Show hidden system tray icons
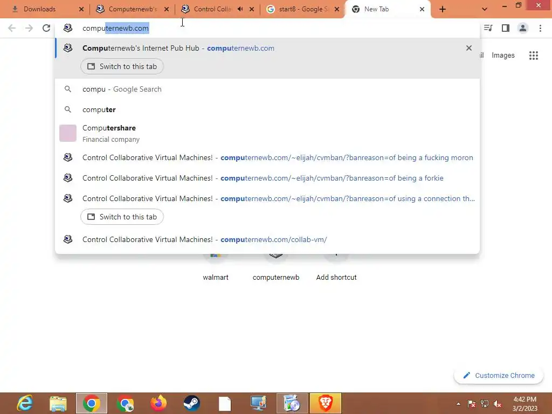 click(458, 404)
